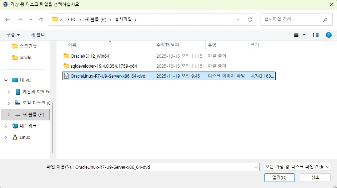This screenshot has width=337, height=188.
Task: Select Linux in navigation pane
Action: coord(21,137)
